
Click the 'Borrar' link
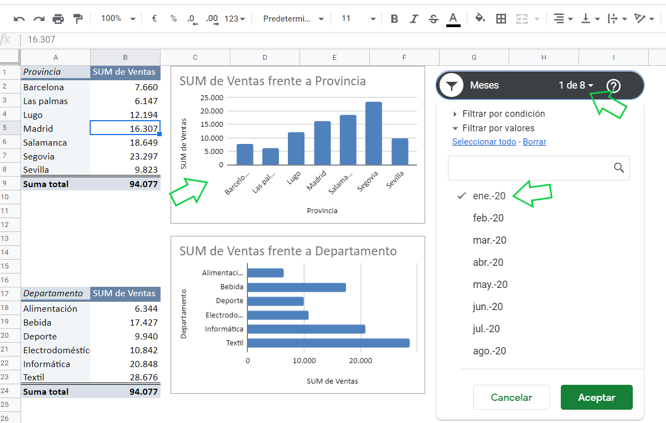534,142
